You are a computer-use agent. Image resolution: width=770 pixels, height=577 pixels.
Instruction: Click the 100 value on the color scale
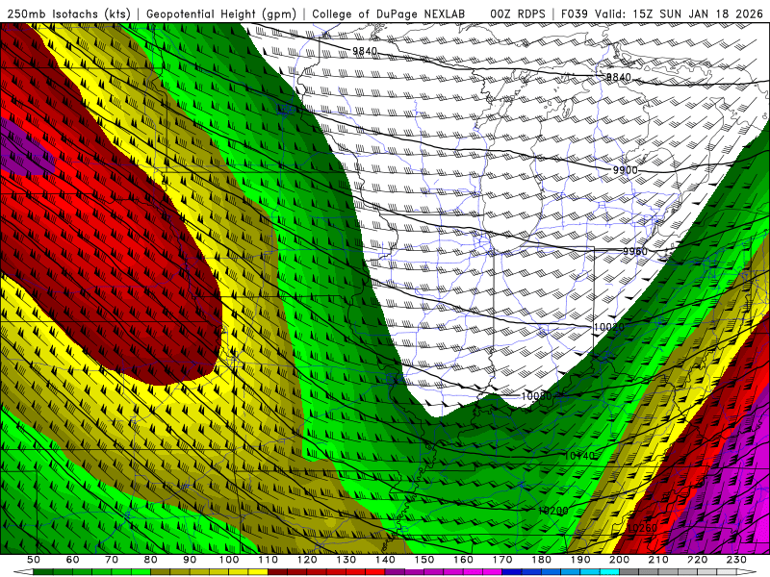tap(229, 560)
